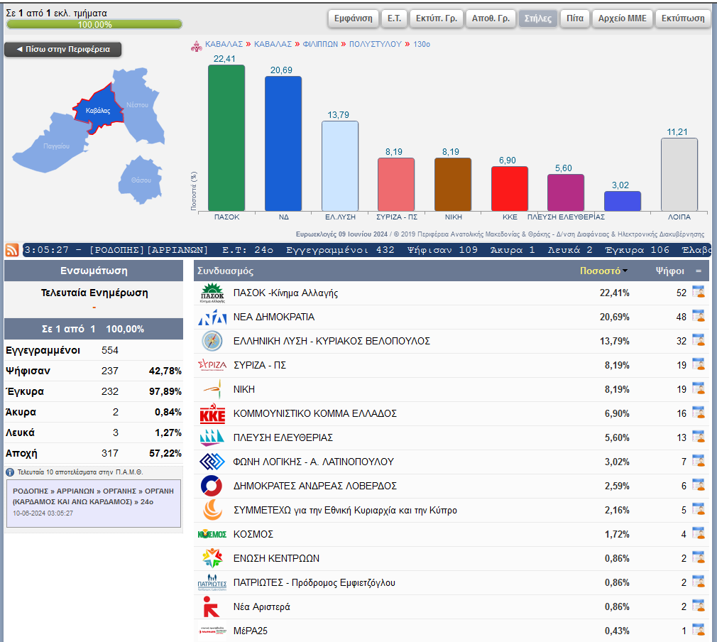Click the info icon near latest results
This screenshot has height=642, width=717.
pos(10,472)
